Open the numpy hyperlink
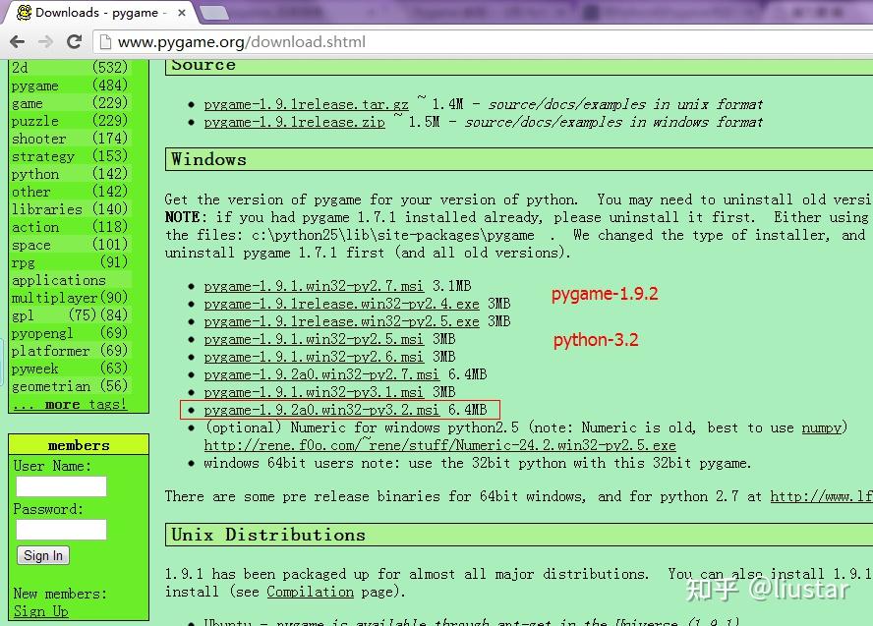The image size is (873, 626). [822, 427]
